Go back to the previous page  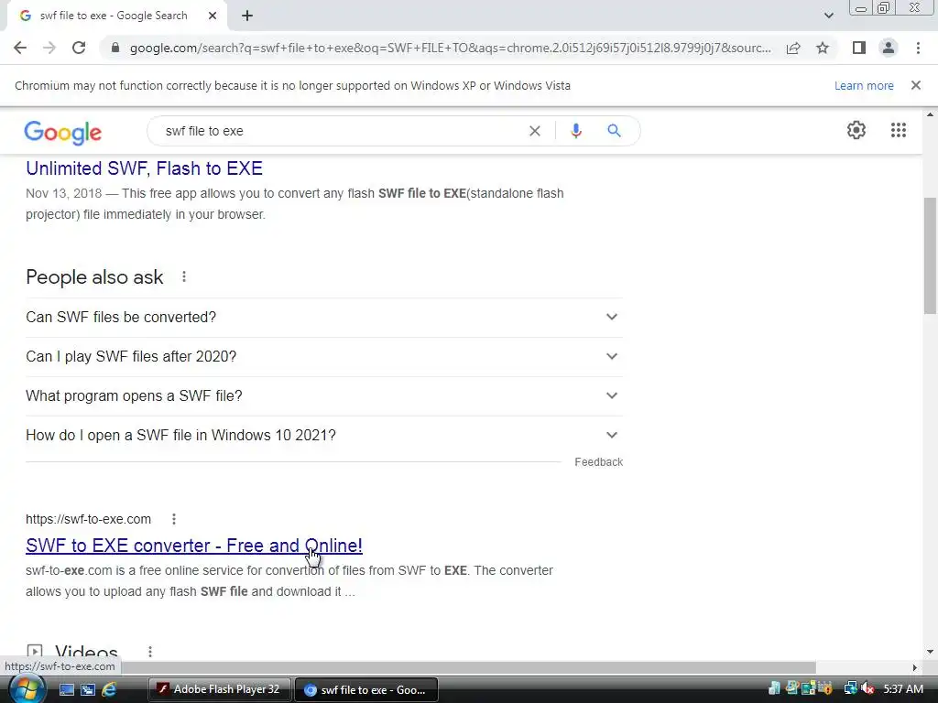(x=20, y=48)
